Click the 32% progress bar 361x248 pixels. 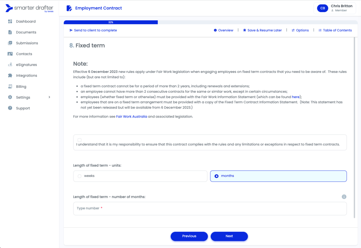point(111,22)
